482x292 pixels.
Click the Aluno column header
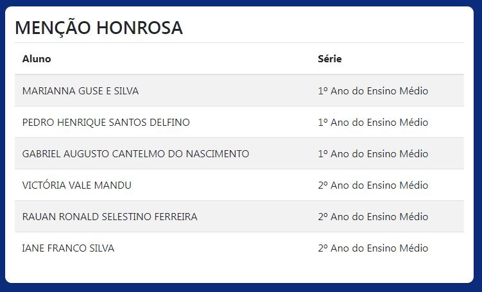pos(37,59)
